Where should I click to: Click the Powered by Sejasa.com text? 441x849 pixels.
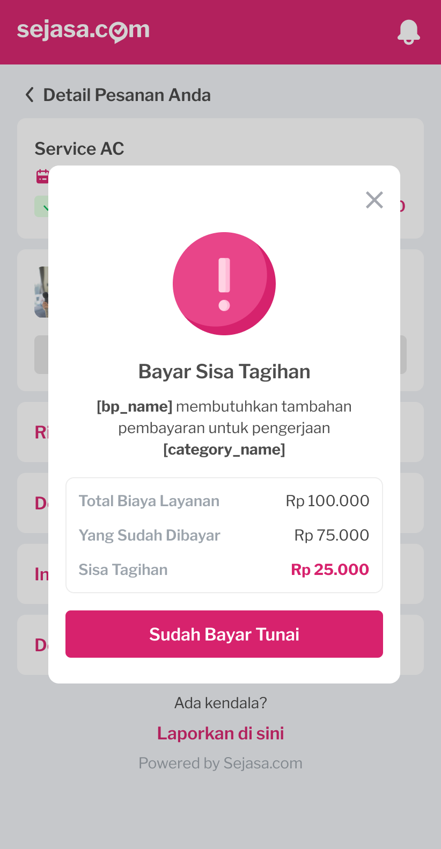coord(220,763)
